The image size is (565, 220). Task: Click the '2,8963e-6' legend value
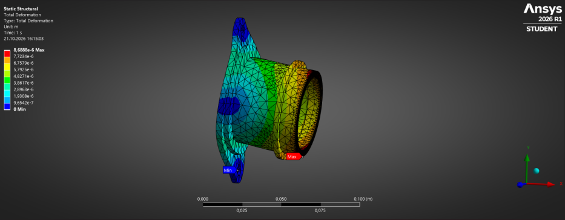pyautogui.click(x=24, y=89)
